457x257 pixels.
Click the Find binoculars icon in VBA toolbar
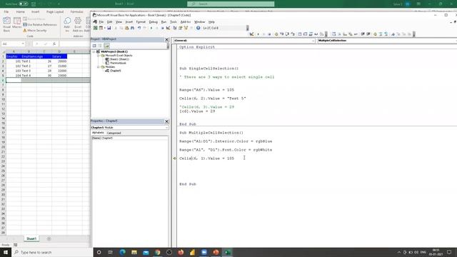[x=132, y=28]
